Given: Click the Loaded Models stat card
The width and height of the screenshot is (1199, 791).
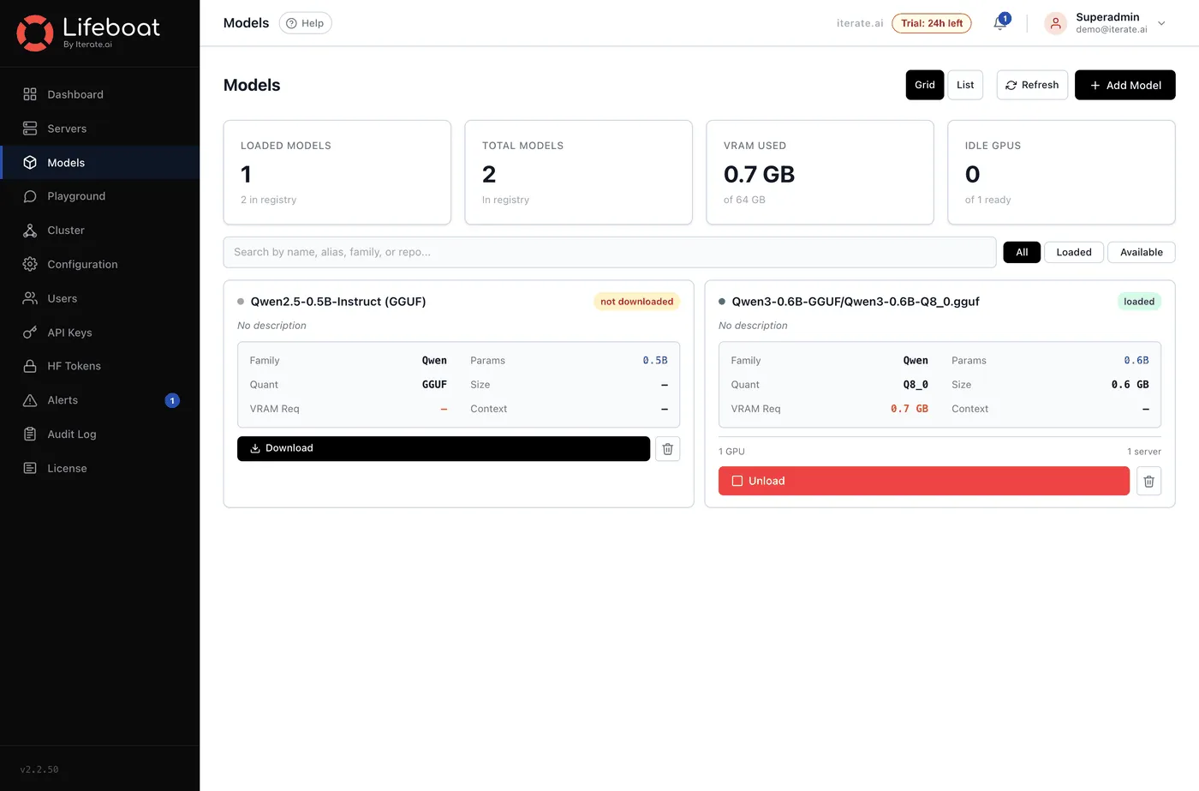Looking at the screenshot, I should click(x=337, y=172).
